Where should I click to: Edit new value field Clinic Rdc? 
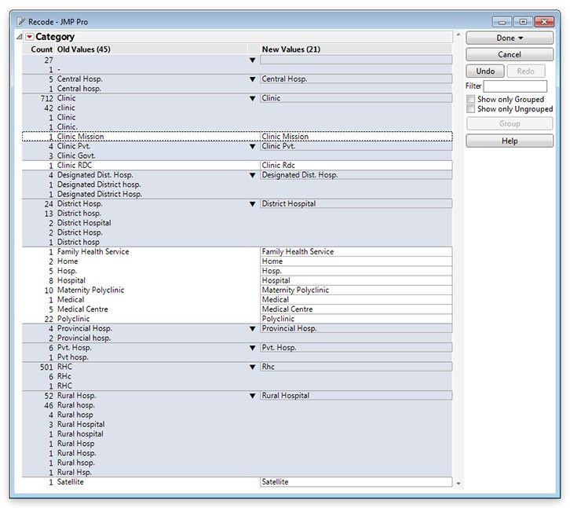click(356, 165)
